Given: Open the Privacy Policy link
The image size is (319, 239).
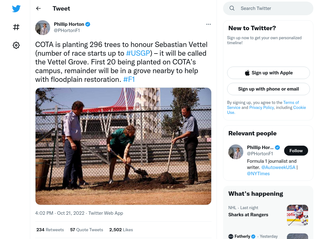Looking at the screenshot, I should [x=261, y=107].
